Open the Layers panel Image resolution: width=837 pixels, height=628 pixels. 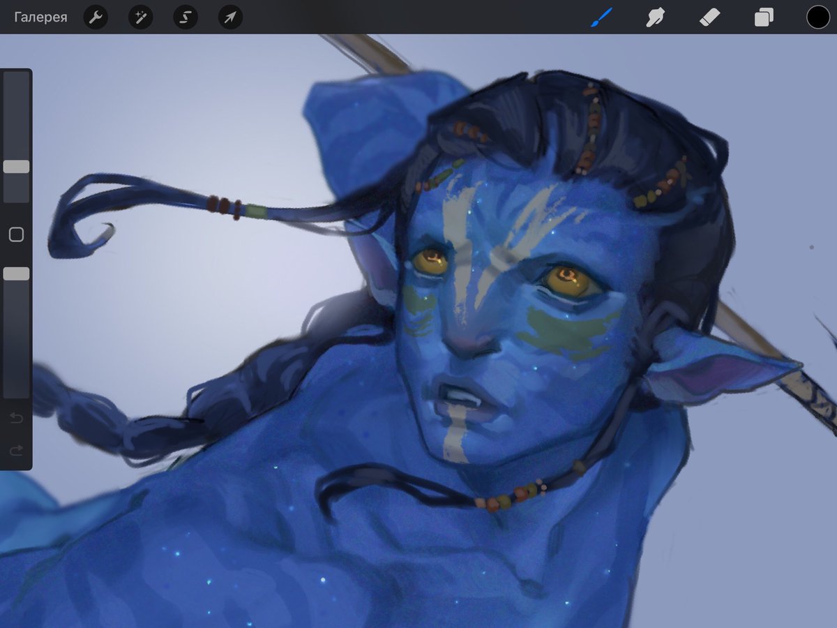tap(764, 17)
